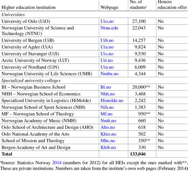The image size is (188, 171).
Task: Click the 3,468 value
Action: pos(140,94)
